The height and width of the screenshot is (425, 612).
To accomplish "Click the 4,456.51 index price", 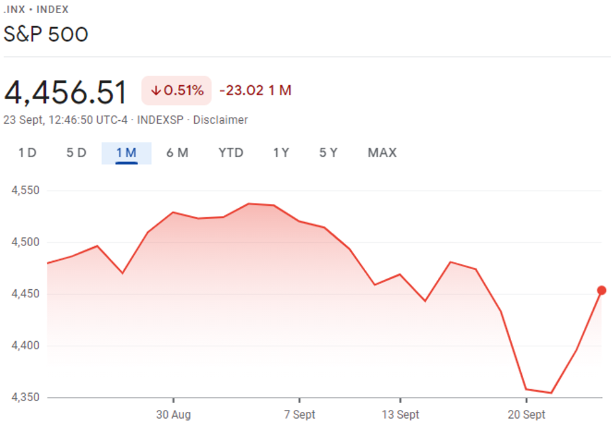I will tap(66, 92).
